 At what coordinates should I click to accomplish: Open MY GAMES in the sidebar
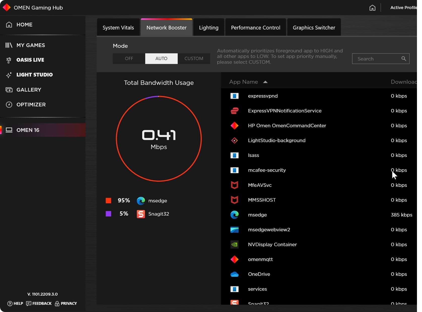point(30,45)
